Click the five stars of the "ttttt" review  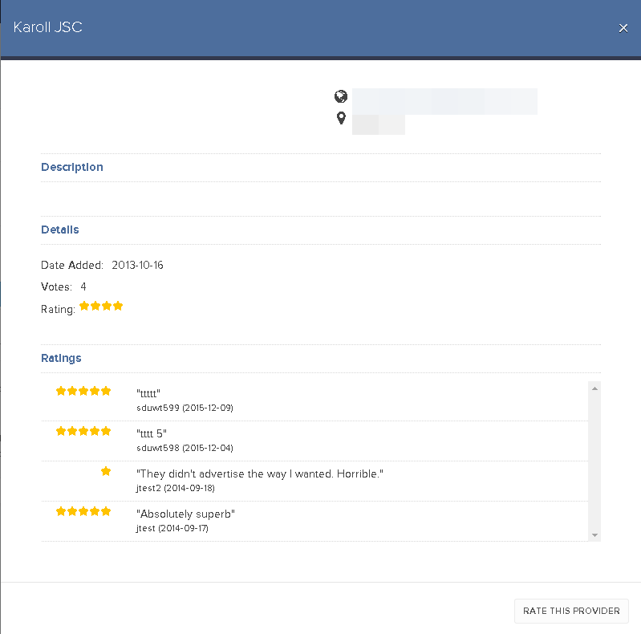83,391
